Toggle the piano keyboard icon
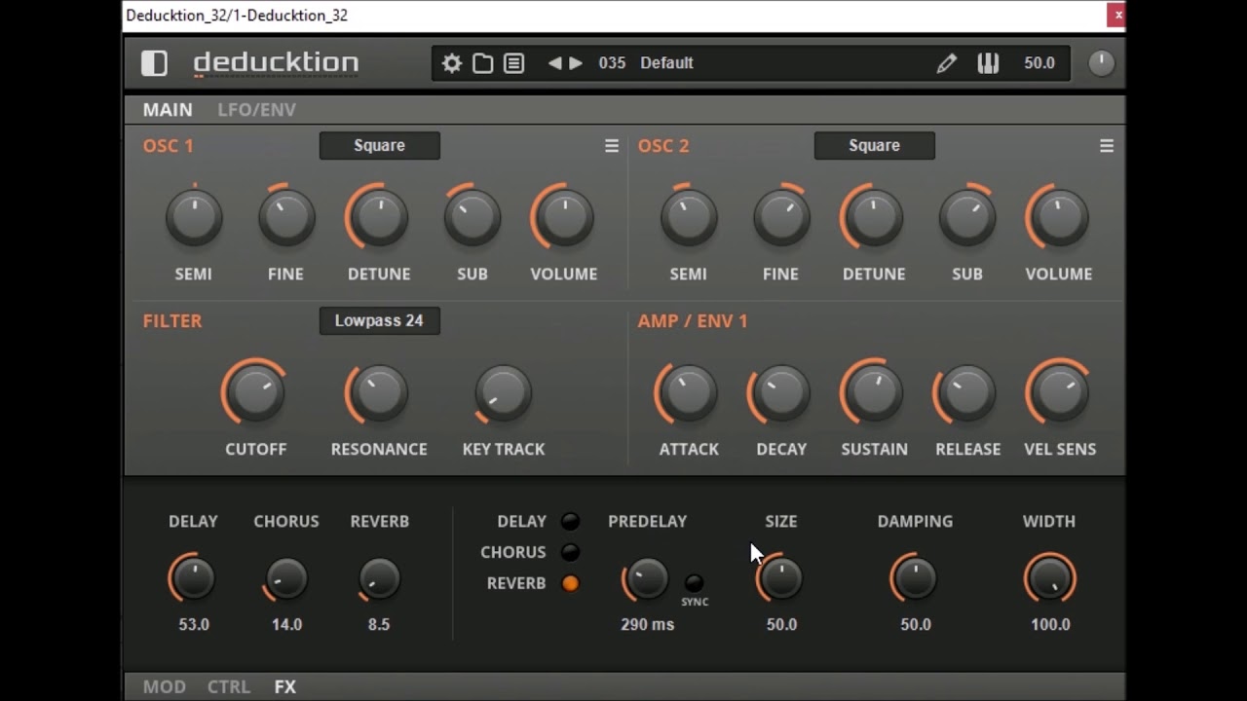The height and width of the screenshot is (701, 1247). click(988, 63)
